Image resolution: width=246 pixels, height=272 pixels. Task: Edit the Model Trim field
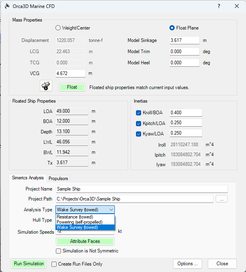click(x=185, y=52)
